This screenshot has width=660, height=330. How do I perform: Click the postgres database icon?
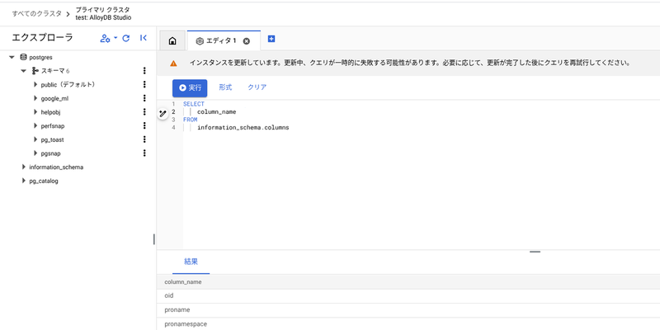23,57
